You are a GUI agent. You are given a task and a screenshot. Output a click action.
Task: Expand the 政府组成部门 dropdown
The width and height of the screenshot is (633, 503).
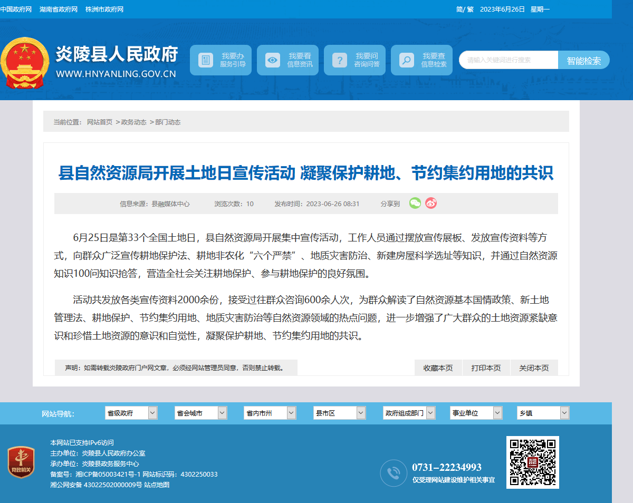coord(409,413)
